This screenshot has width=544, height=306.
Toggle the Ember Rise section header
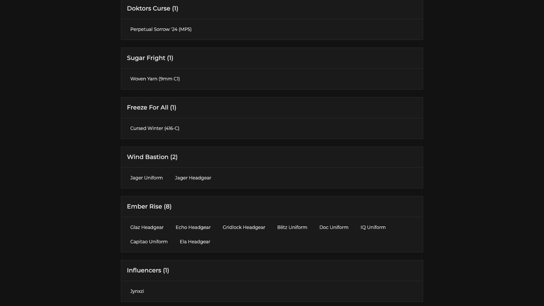click(271, 207)
